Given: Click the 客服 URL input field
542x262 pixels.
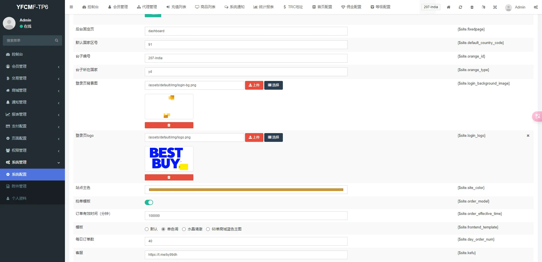Looking at the screenshot, I should [x=246, y=255].
